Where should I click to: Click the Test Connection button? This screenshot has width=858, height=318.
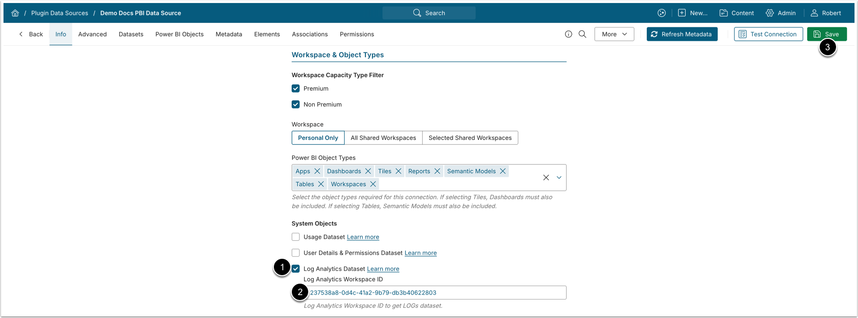click(768, 34)
